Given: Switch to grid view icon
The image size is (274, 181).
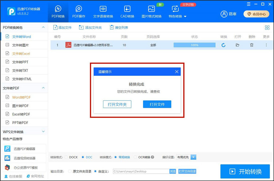Looking at the screenshot, I should 267,27.
